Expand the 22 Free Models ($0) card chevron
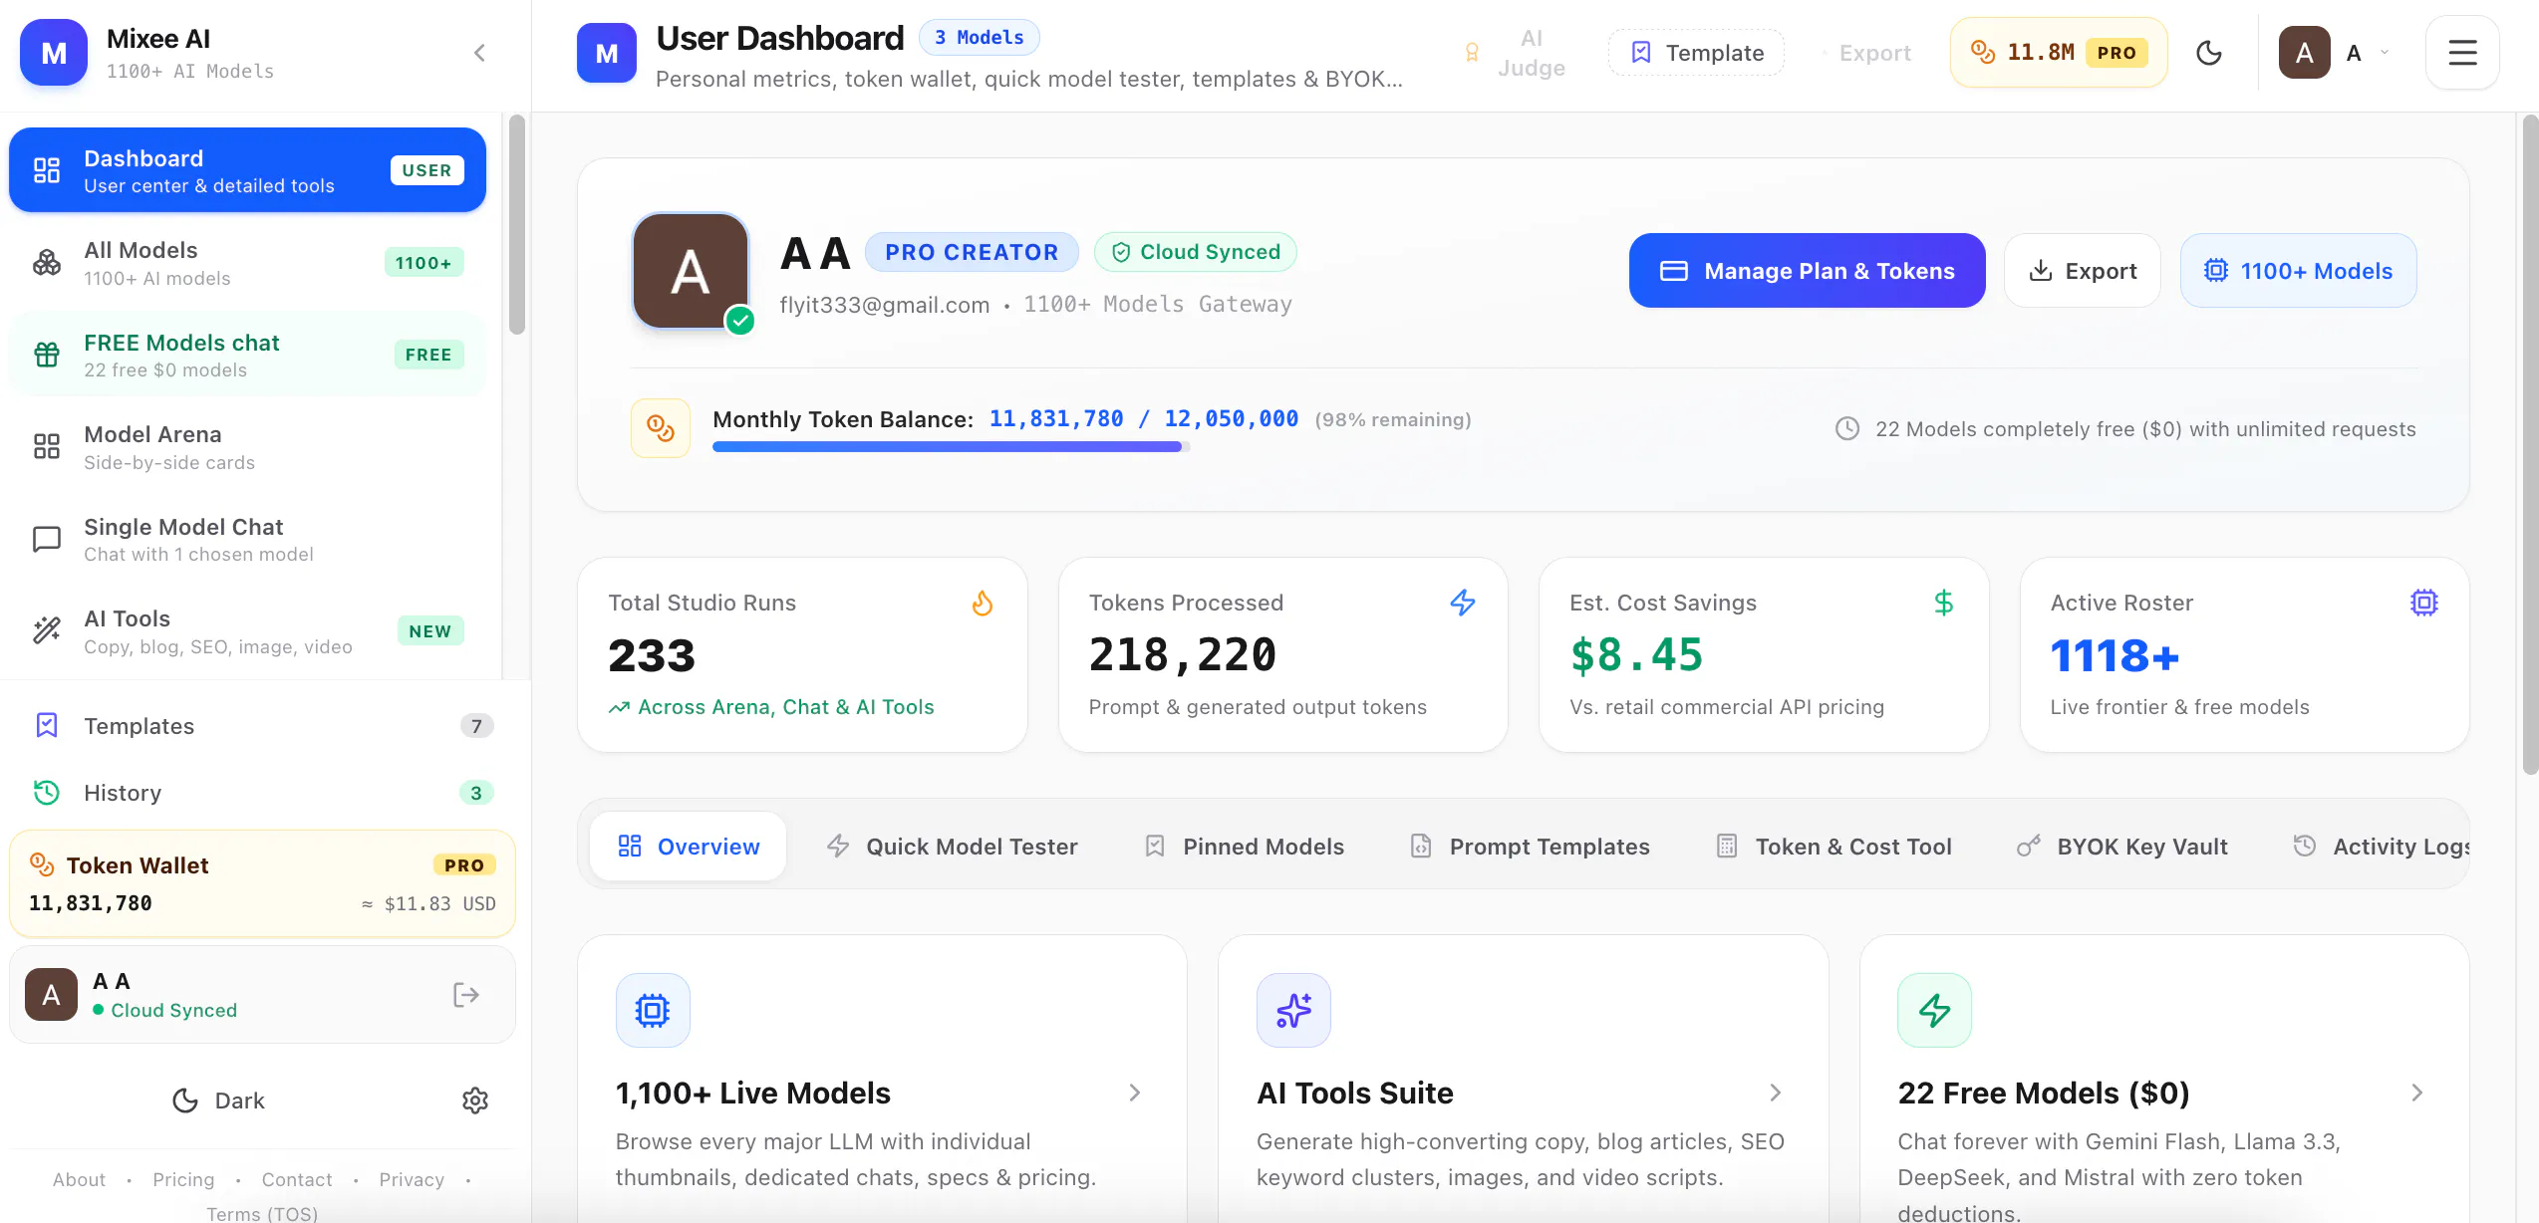The width and height of the screenshot is (2539, 1223). pyautogui.click(x=2417, y=1093)
